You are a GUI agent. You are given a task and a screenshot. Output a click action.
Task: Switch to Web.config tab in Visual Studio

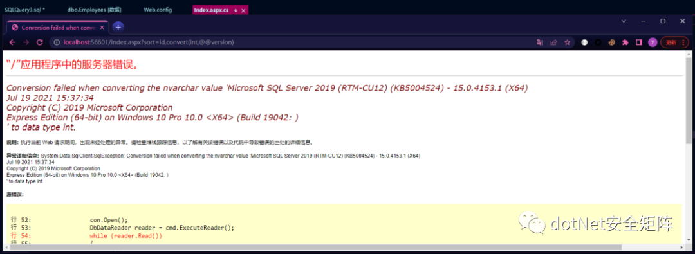click(158, 9)
